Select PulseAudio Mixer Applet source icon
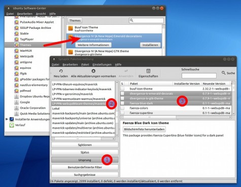 coord(16,22)
